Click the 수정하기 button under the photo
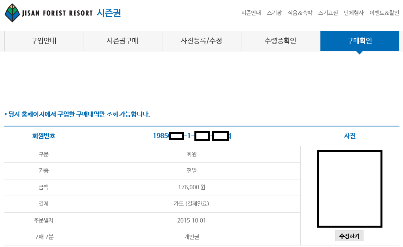Image resolution: width=403 pixels, height=247 pixels. point(349,236)
